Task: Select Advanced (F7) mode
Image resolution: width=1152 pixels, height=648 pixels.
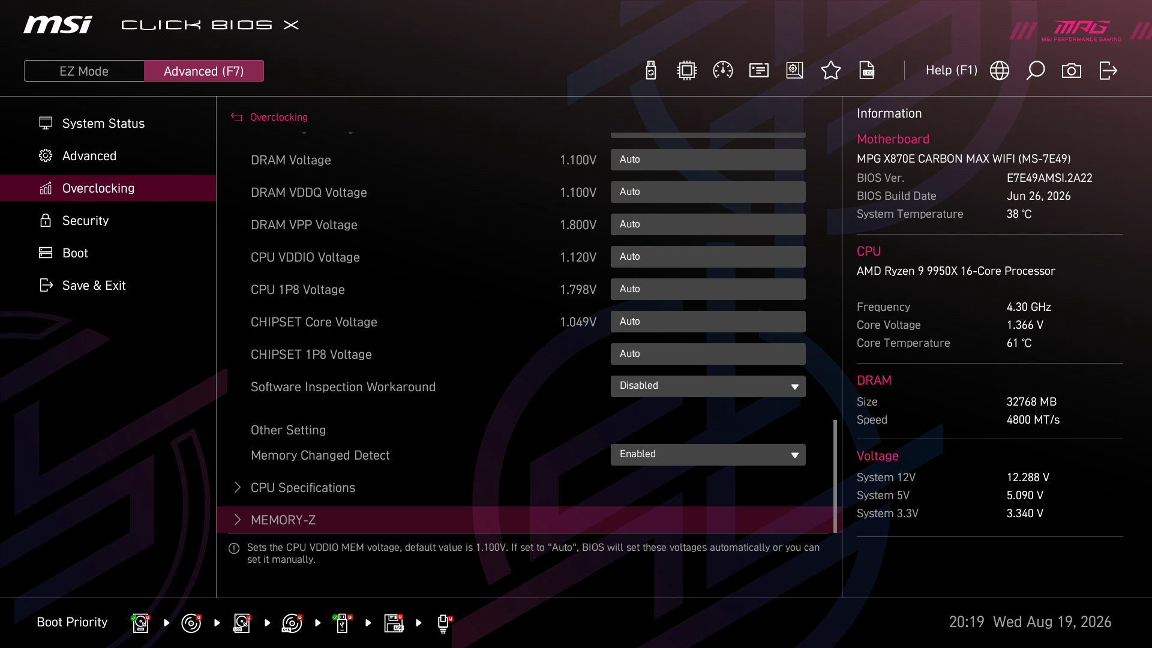Action: pyautogui.click(x=204, y=71)
